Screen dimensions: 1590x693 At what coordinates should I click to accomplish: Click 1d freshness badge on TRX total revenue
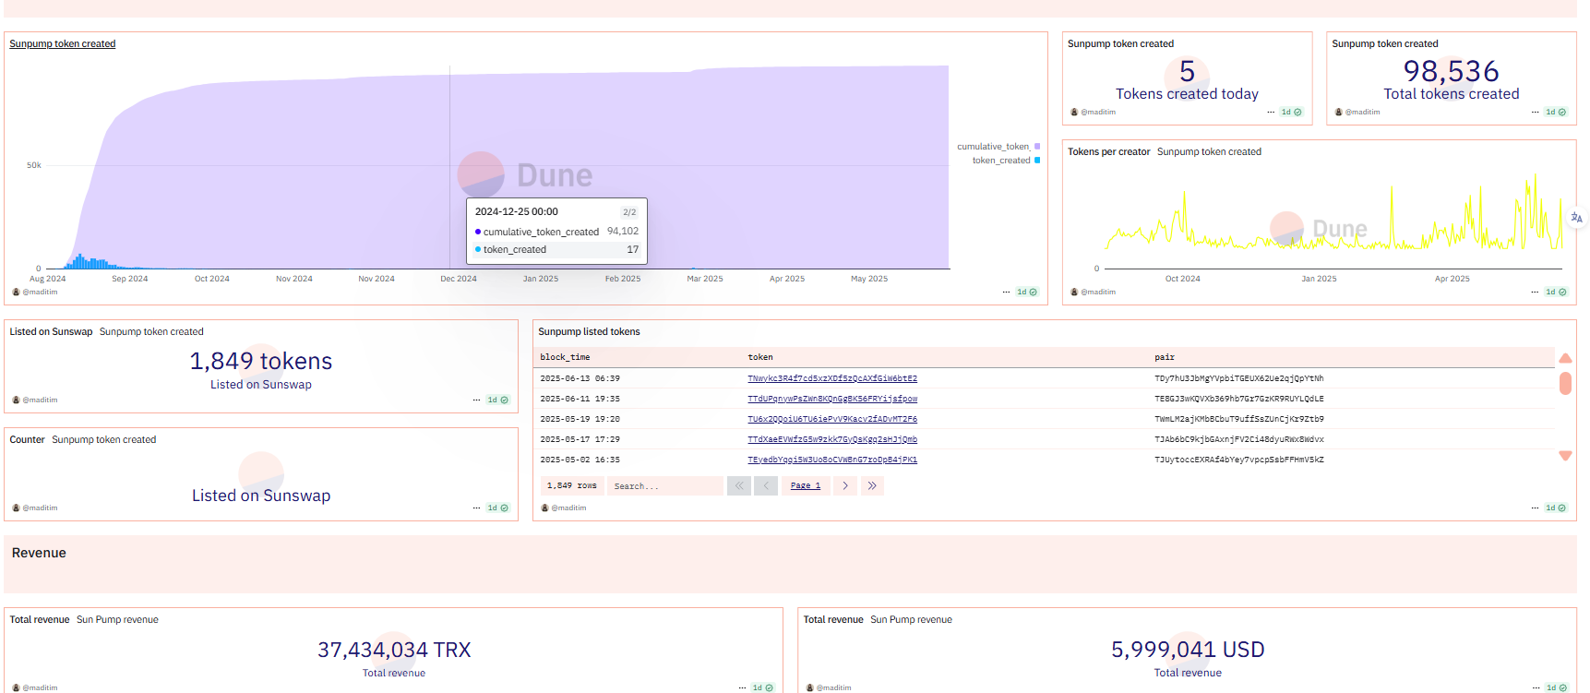tap(762, 687)
